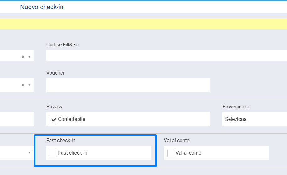
Task: Click into the Voucher input field
Action: click(x=128, y=85)
